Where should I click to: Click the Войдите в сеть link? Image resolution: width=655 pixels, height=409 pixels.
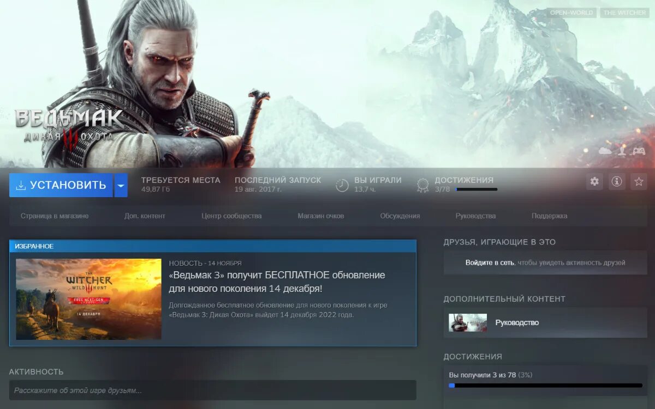click(x=490, y=263)
